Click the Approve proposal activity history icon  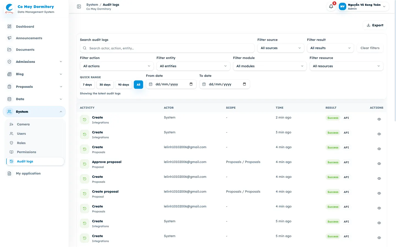85,164
